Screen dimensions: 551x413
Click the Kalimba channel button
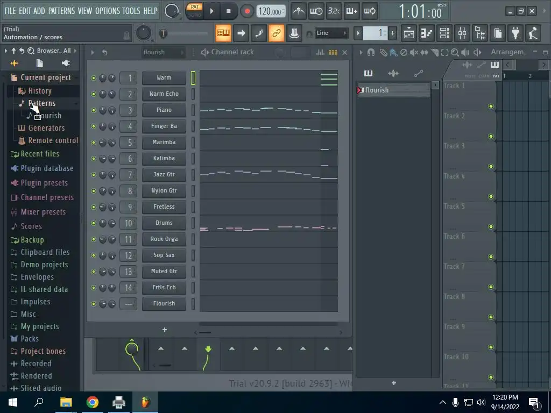coord(164,159)
